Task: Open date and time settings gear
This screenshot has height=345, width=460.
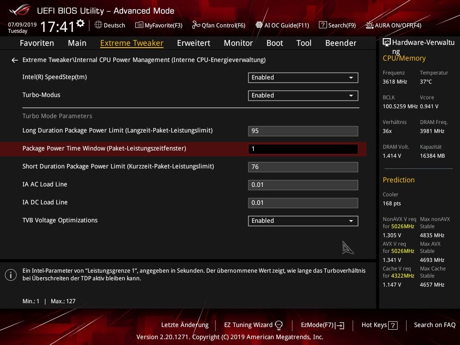Action: tap(80, 23)
